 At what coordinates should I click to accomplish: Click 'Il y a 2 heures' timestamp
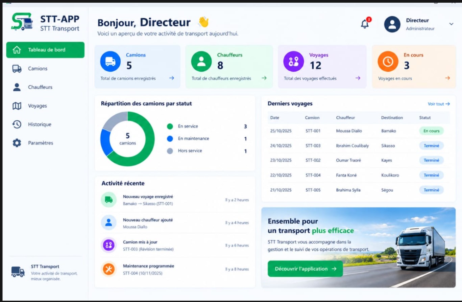click(x=237, y=200)
